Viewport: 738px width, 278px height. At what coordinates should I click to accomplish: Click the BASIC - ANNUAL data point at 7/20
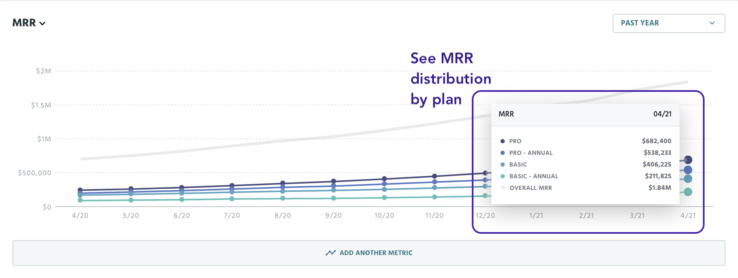(x=232, y=199)
